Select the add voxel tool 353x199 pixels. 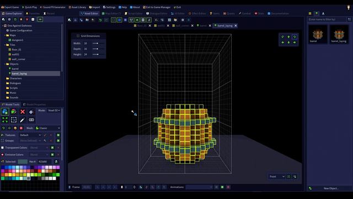pyautogui.click(x=5, y=112)
